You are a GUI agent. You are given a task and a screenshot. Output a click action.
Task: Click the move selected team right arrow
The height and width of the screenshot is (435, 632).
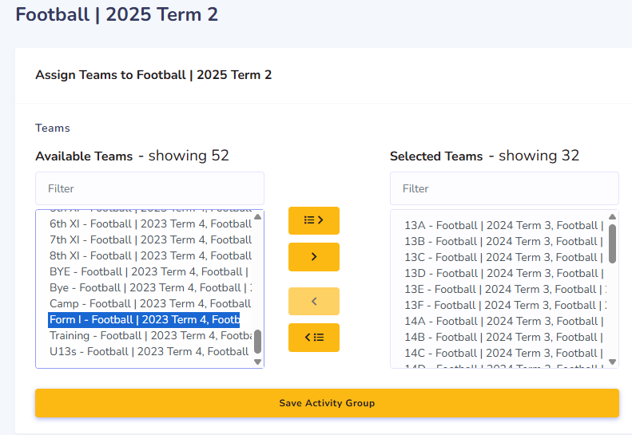click(313, 257)
